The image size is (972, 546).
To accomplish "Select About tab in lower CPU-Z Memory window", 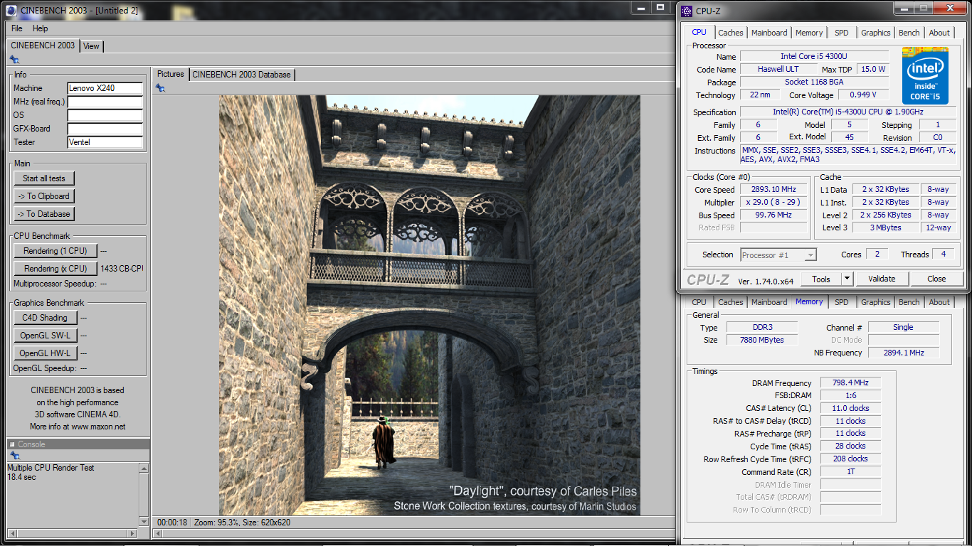I will click(939, 302).
